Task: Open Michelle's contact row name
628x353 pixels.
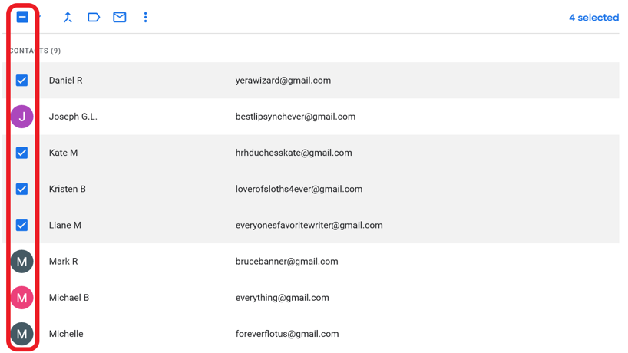Action: point(66,334)
